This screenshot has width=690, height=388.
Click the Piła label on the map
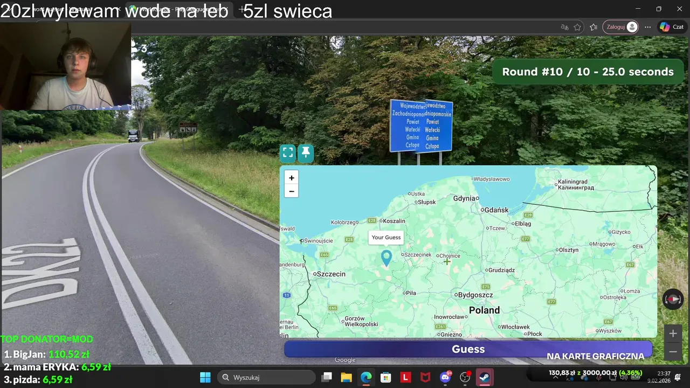(x=411, y=293)
